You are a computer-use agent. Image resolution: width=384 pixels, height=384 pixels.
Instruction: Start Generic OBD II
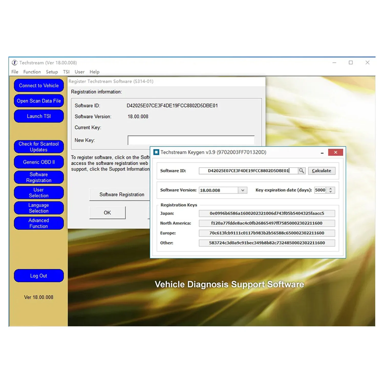39,162
